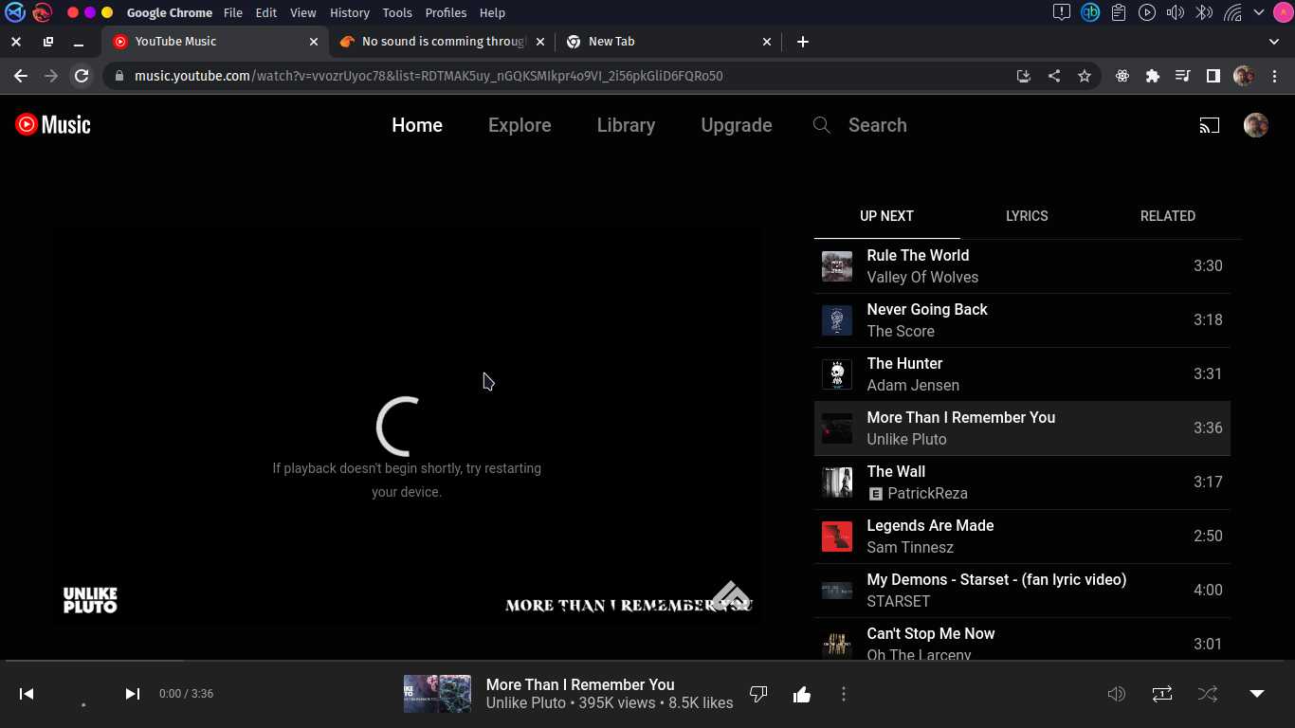Open the tab search dropdown chevron

[1274, 42]
